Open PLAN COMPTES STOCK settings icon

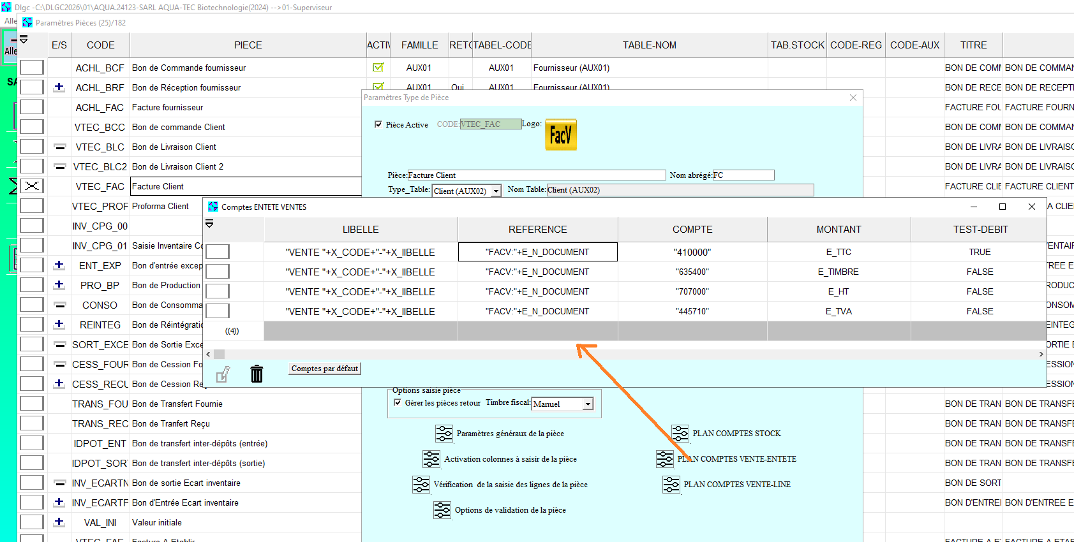coord(680,434)
